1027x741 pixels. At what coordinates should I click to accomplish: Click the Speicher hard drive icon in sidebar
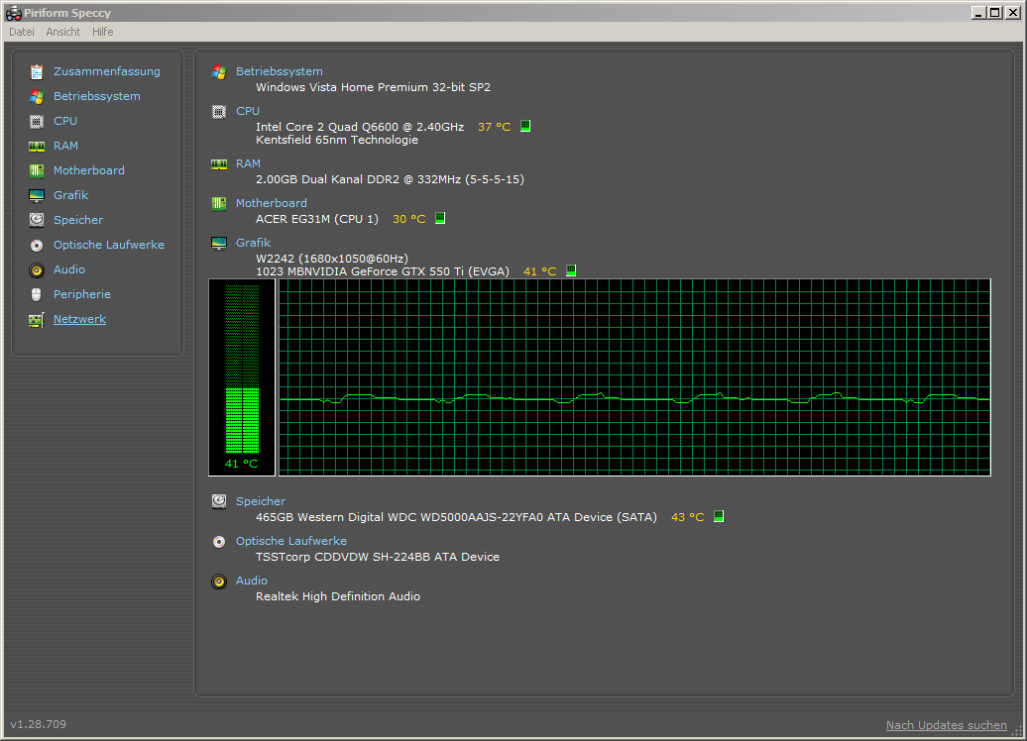coord(37,220)
